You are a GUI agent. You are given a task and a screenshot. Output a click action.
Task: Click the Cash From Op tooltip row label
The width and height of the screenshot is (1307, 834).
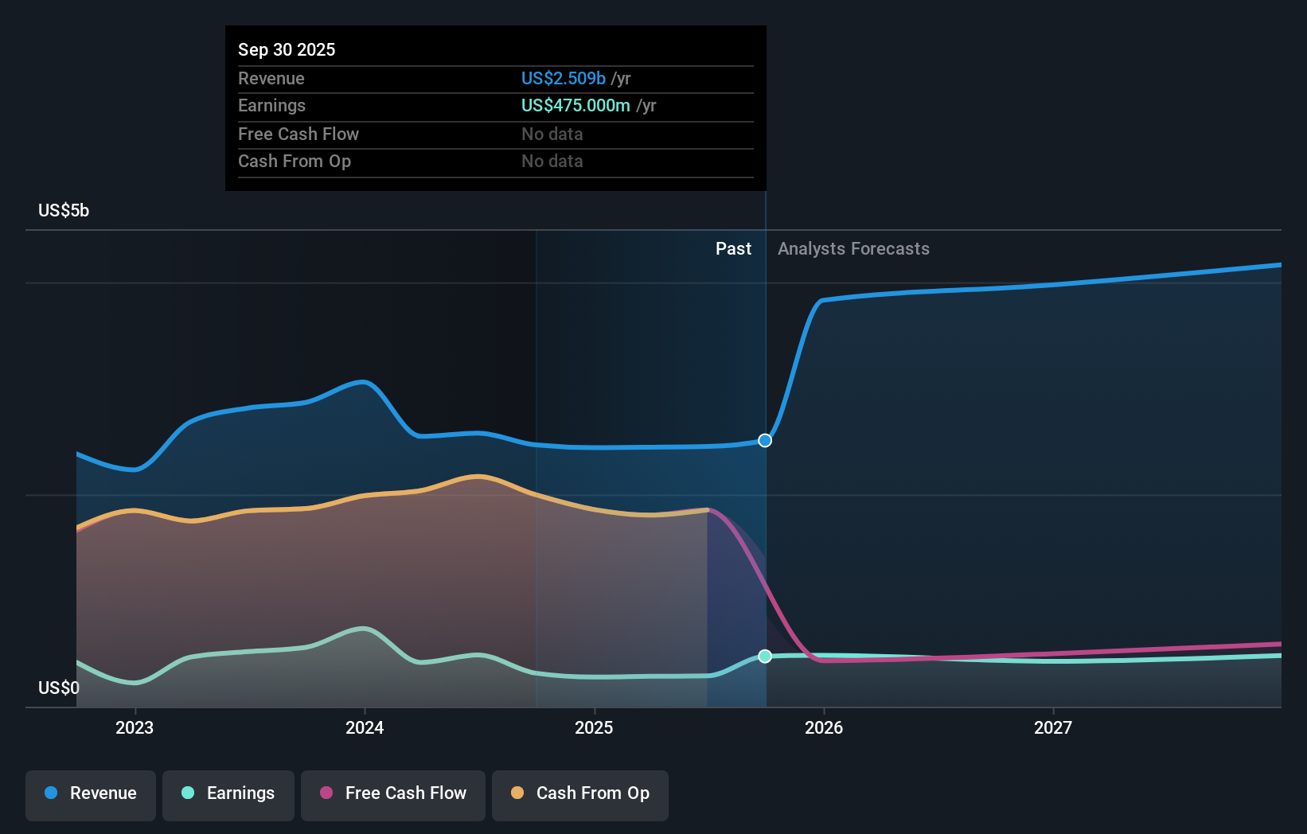[295, 162]
